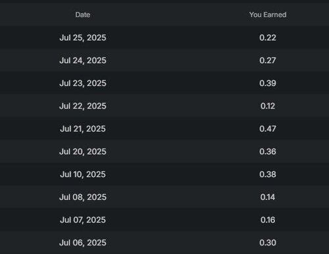Click the You Earned column header
This screenshot has width=329, height=254.
pyautogui.click(x=268, y=14)
